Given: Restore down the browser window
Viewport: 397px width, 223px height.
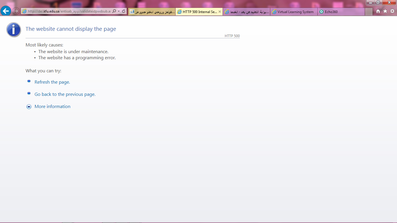Looking at the screenshot, I should point(378,3).
